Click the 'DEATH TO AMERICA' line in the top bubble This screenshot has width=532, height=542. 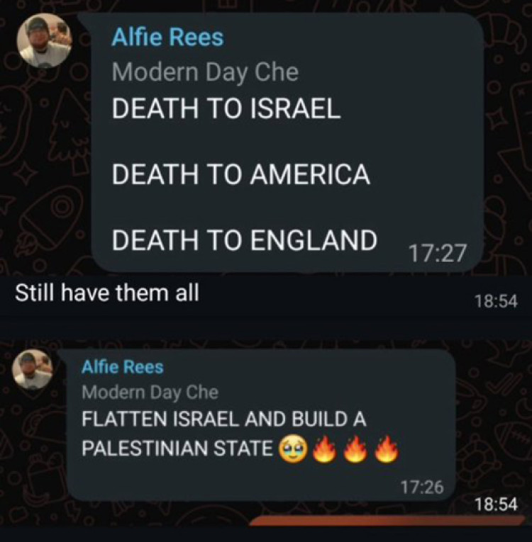tap(241, 174)
